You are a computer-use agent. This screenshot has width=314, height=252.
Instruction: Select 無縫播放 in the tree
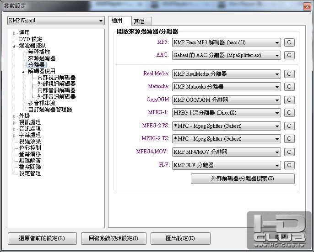click(x=39, y=52)
